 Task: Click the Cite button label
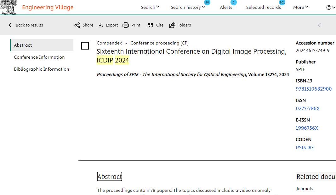160,25
